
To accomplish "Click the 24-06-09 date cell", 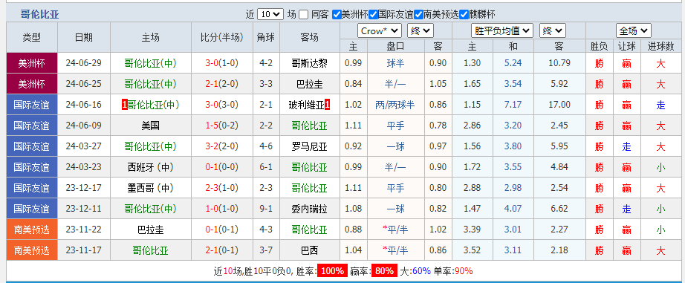I will pyautogui.click(x=83, y=126).
